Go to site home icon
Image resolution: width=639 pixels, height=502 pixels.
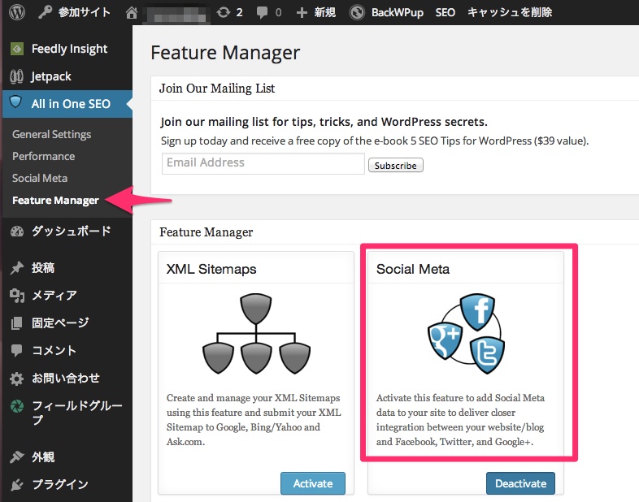[131, 13]
